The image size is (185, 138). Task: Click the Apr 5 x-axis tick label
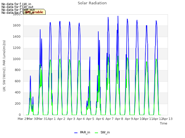click(90, 119)
